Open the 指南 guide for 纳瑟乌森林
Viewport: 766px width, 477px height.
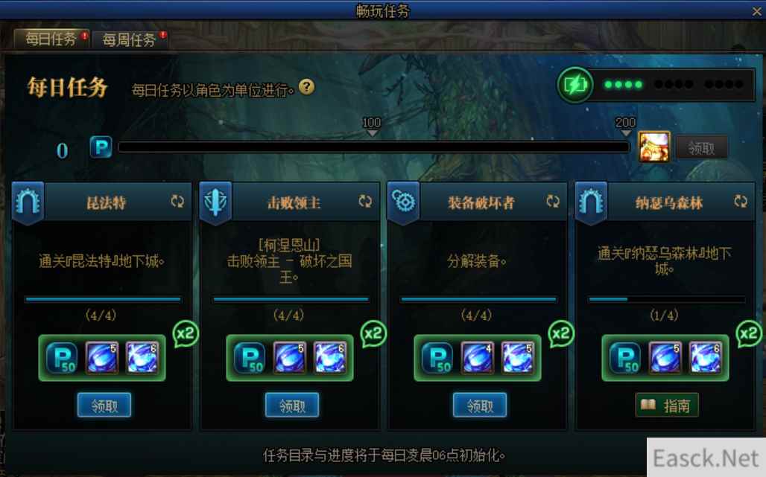coord(667,405)
